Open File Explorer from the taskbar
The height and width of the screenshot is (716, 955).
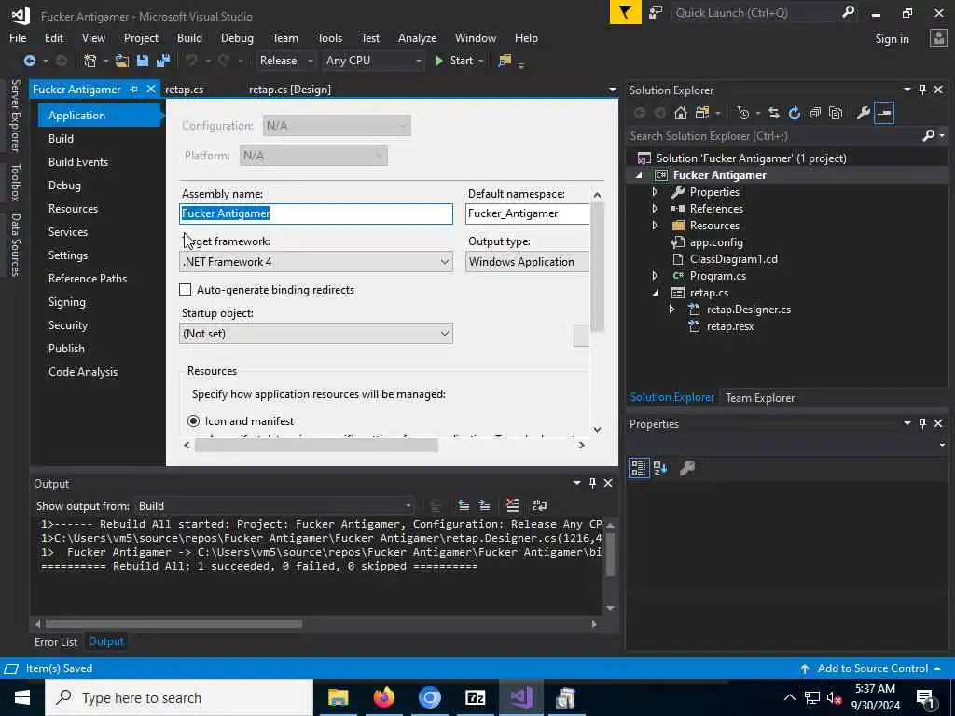(x=338, y=697)
